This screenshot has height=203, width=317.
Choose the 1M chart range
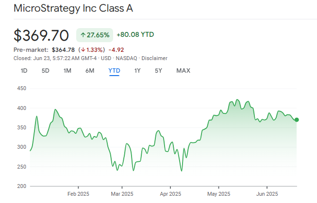point(67,71)
